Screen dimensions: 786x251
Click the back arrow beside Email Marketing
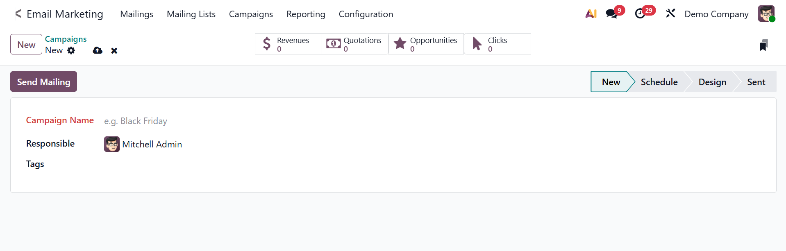pos(18,14)
